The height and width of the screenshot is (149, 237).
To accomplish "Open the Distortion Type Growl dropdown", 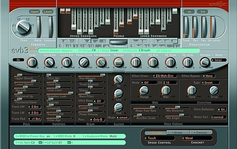I will [x=211, y=83].
